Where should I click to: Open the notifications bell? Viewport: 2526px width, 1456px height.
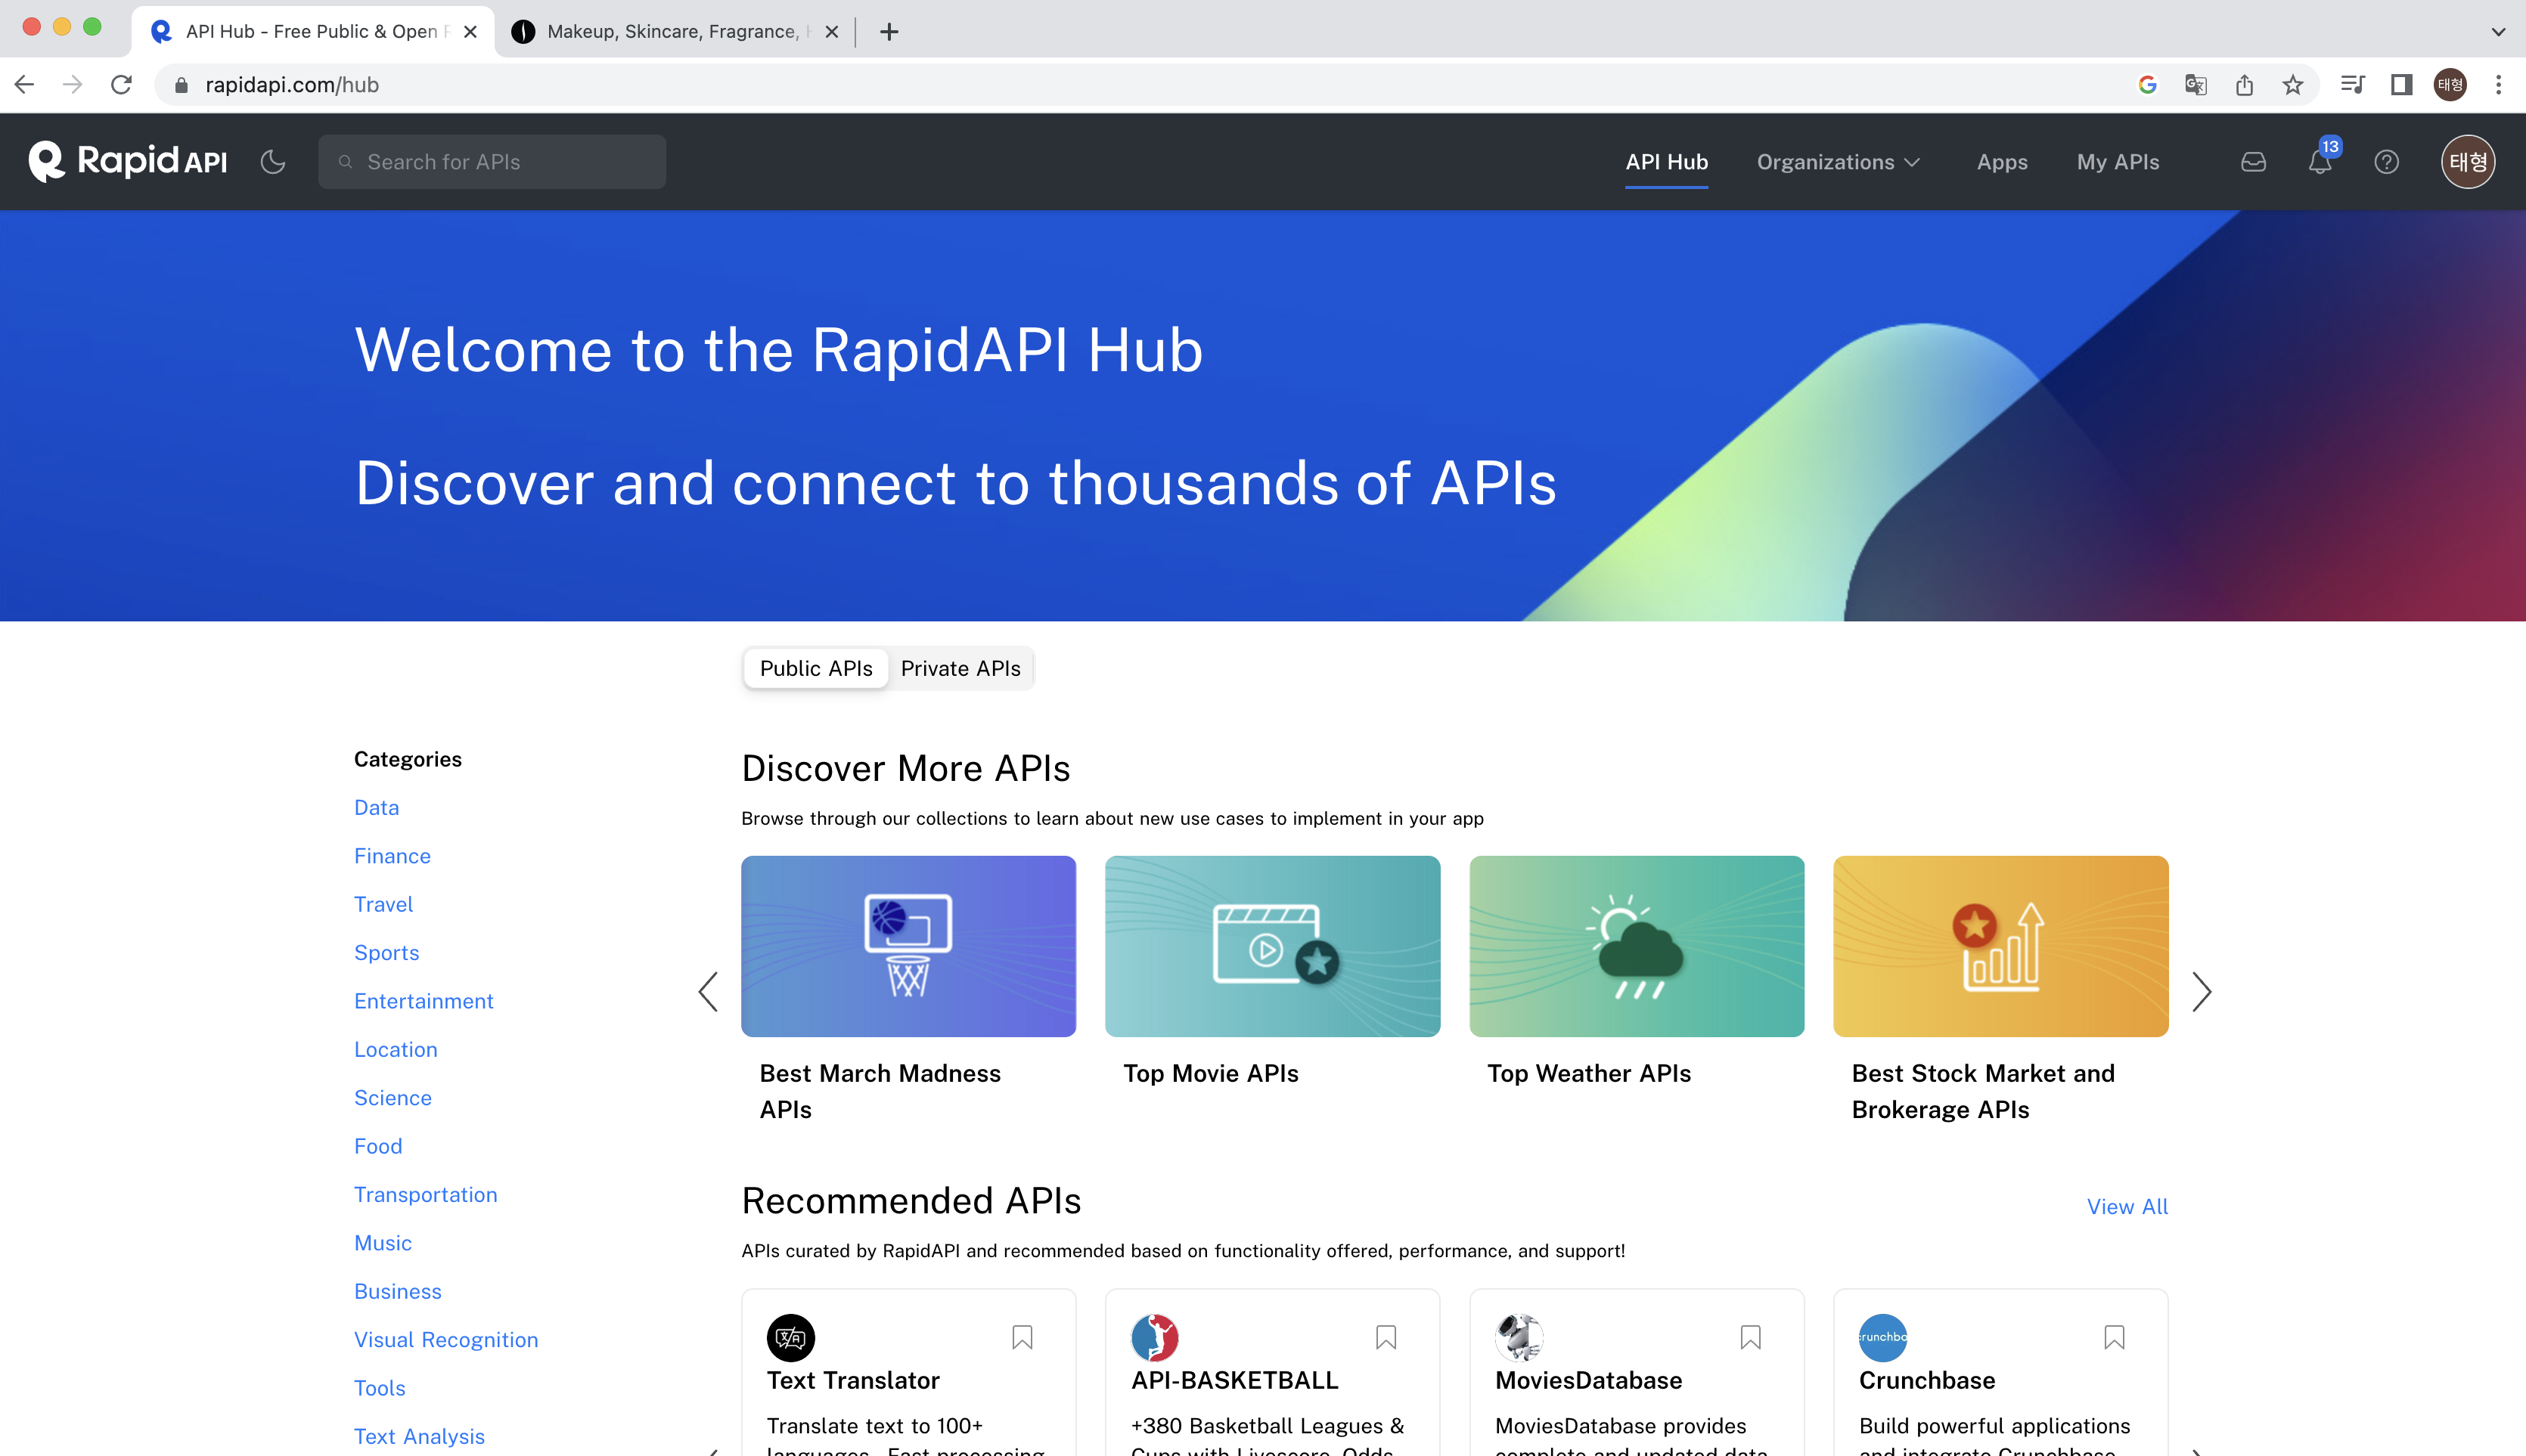coord(2319,162)
